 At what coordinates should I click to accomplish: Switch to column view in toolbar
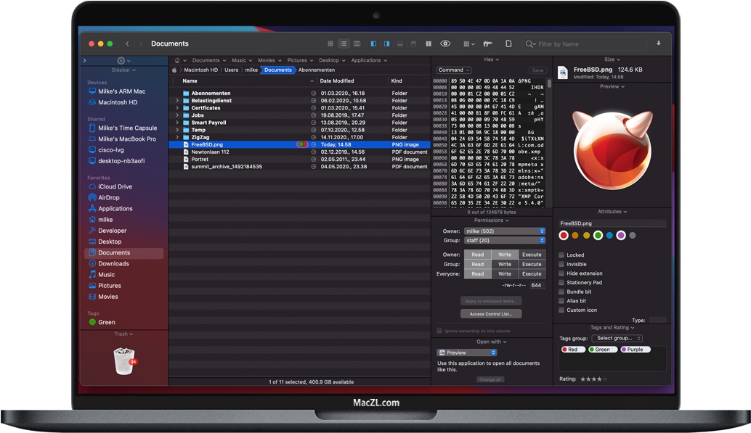click(x=357, y=44)
